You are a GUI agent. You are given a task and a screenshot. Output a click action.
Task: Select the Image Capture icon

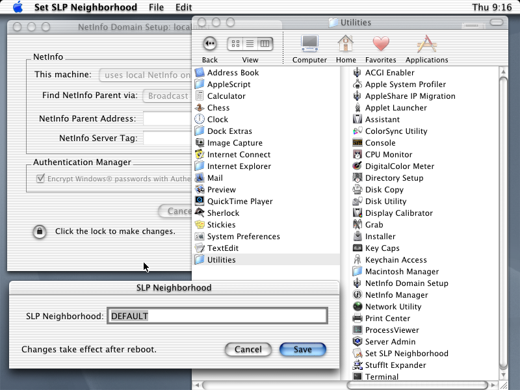[200, 142]
